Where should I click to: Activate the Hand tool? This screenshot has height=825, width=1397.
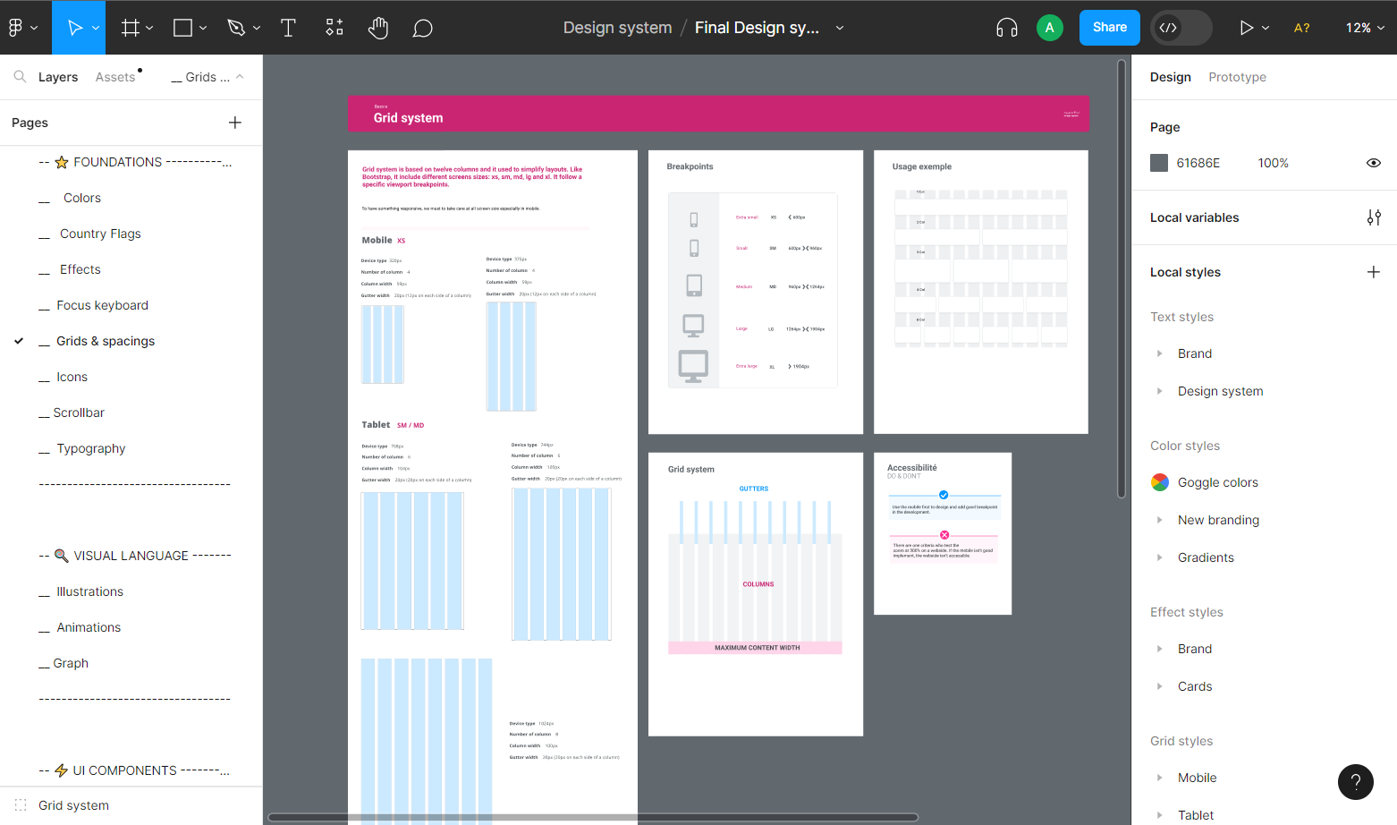378,28
